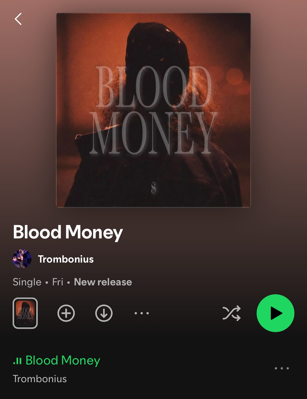The height and width of the screenshot is (399, 307).
Task: Tap the large Blood Money cover art
Action: (x=153, y=110)
